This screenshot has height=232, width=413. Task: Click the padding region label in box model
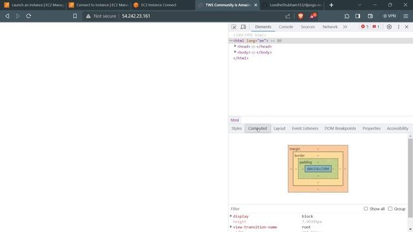pyautogui.click(x=305, y=162)
